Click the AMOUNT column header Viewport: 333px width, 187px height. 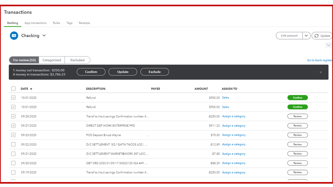click(x=201, y=89)
